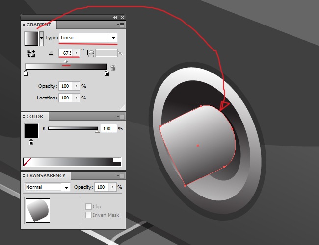Click the object thumbnail in Transparency
This screenshot has width=319, height=245.
[x=38, y=211]
